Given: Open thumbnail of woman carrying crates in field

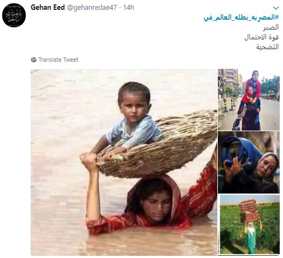Looking at the screenshot, I should point(250,224).
